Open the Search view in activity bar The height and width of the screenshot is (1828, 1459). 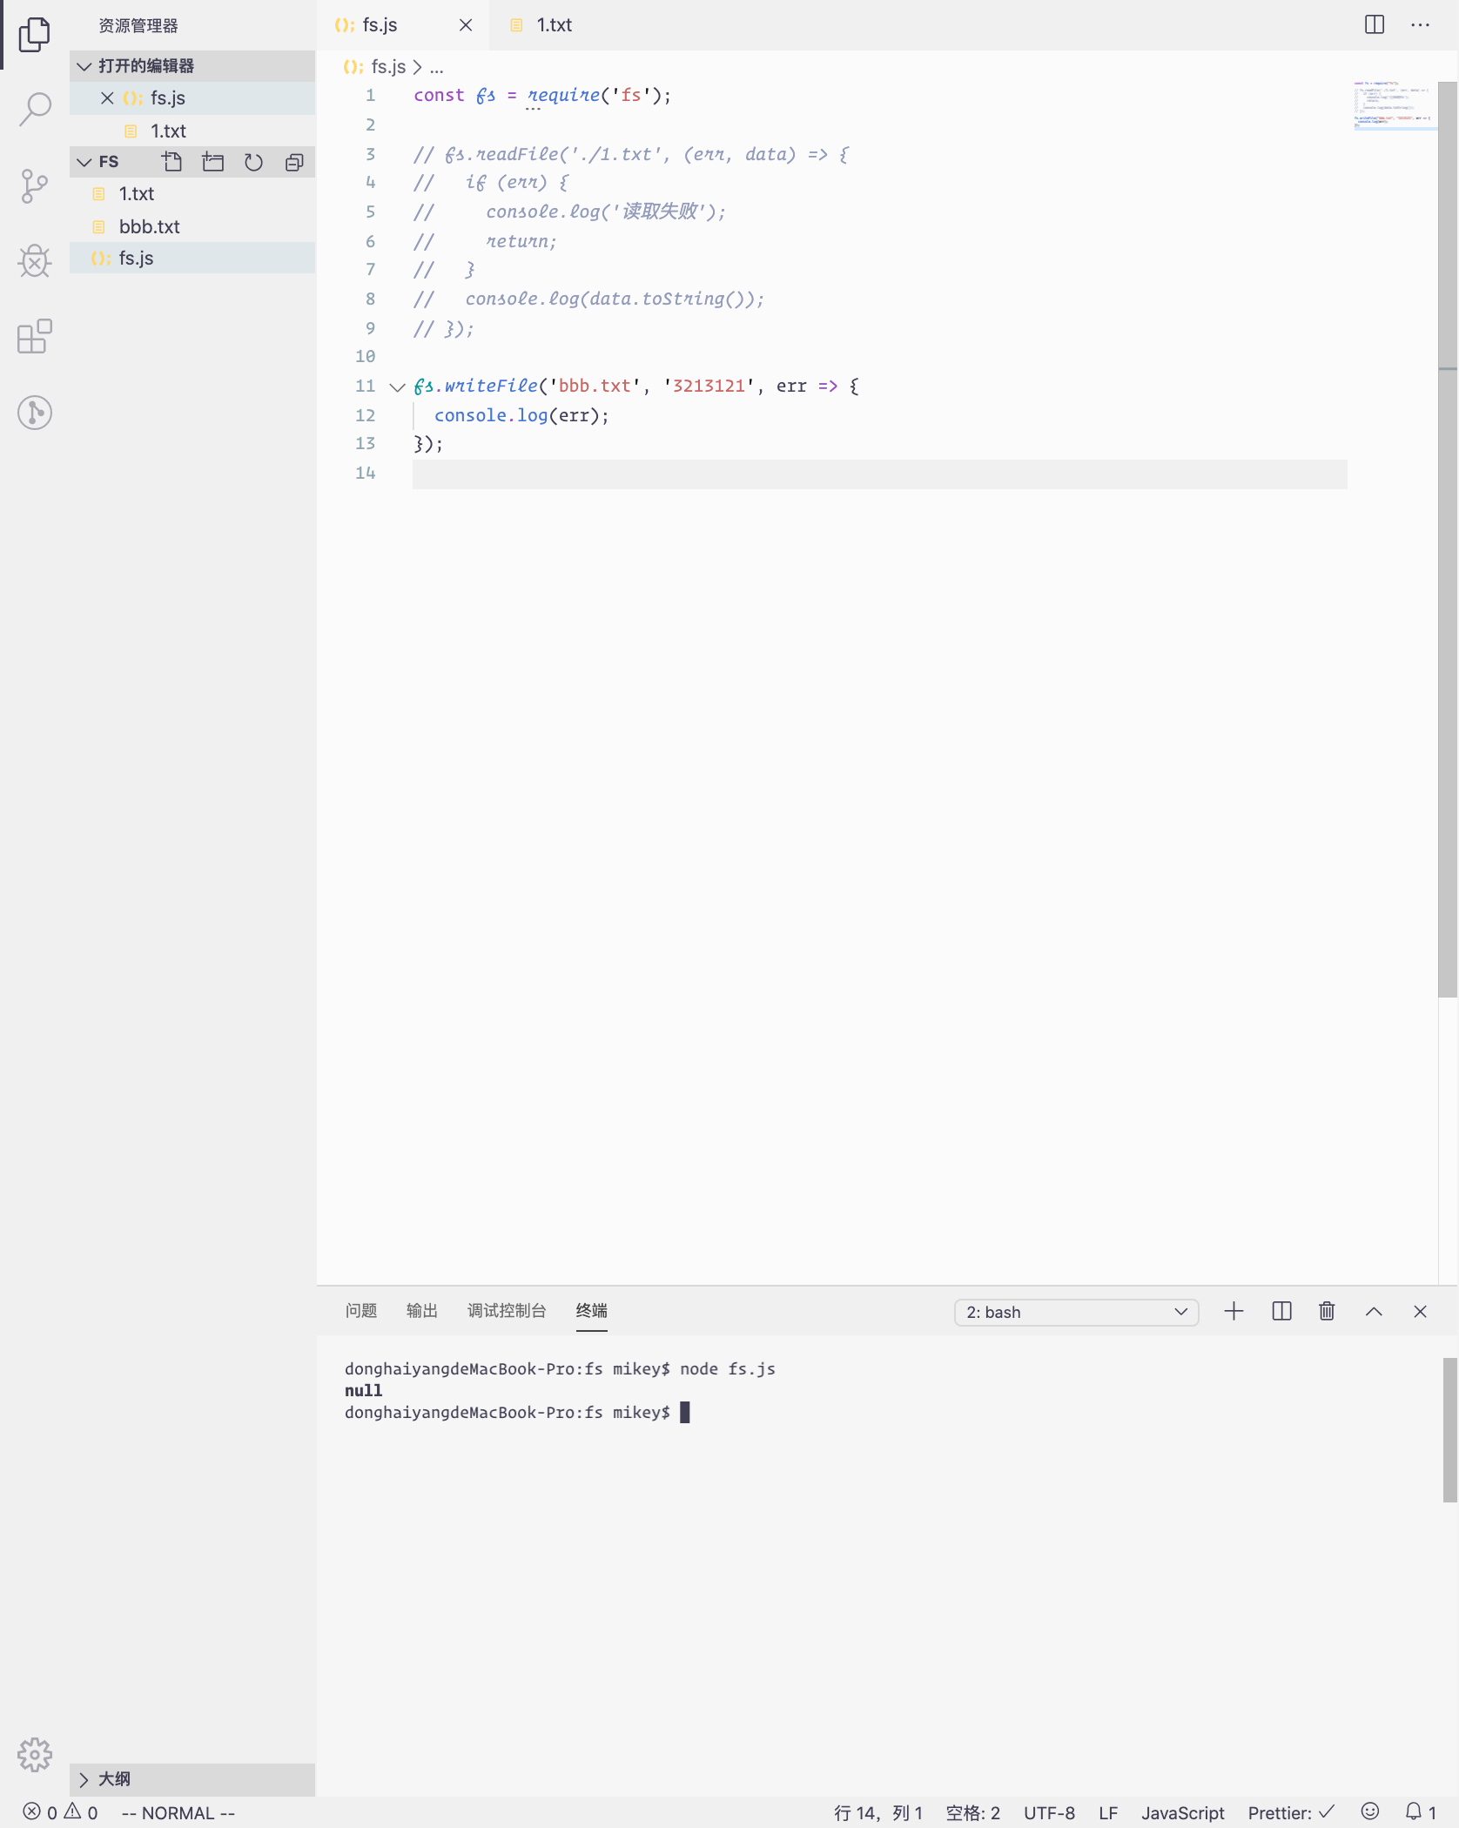pos(34,110)
